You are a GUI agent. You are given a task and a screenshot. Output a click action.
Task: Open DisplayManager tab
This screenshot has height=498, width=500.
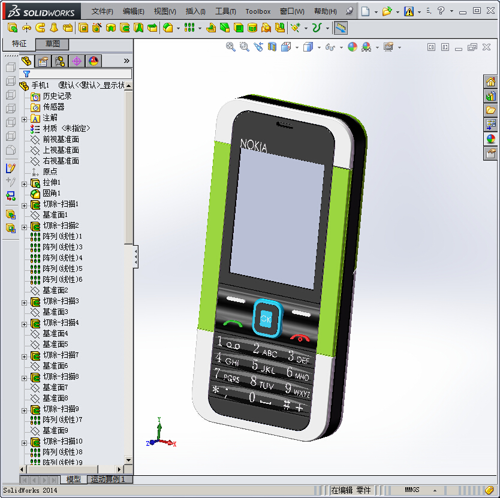94,61
